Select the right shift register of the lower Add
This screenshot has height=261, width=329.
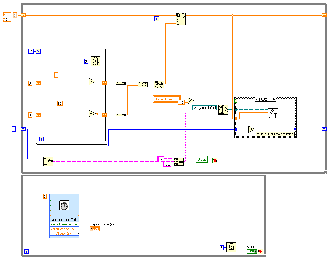104,115
